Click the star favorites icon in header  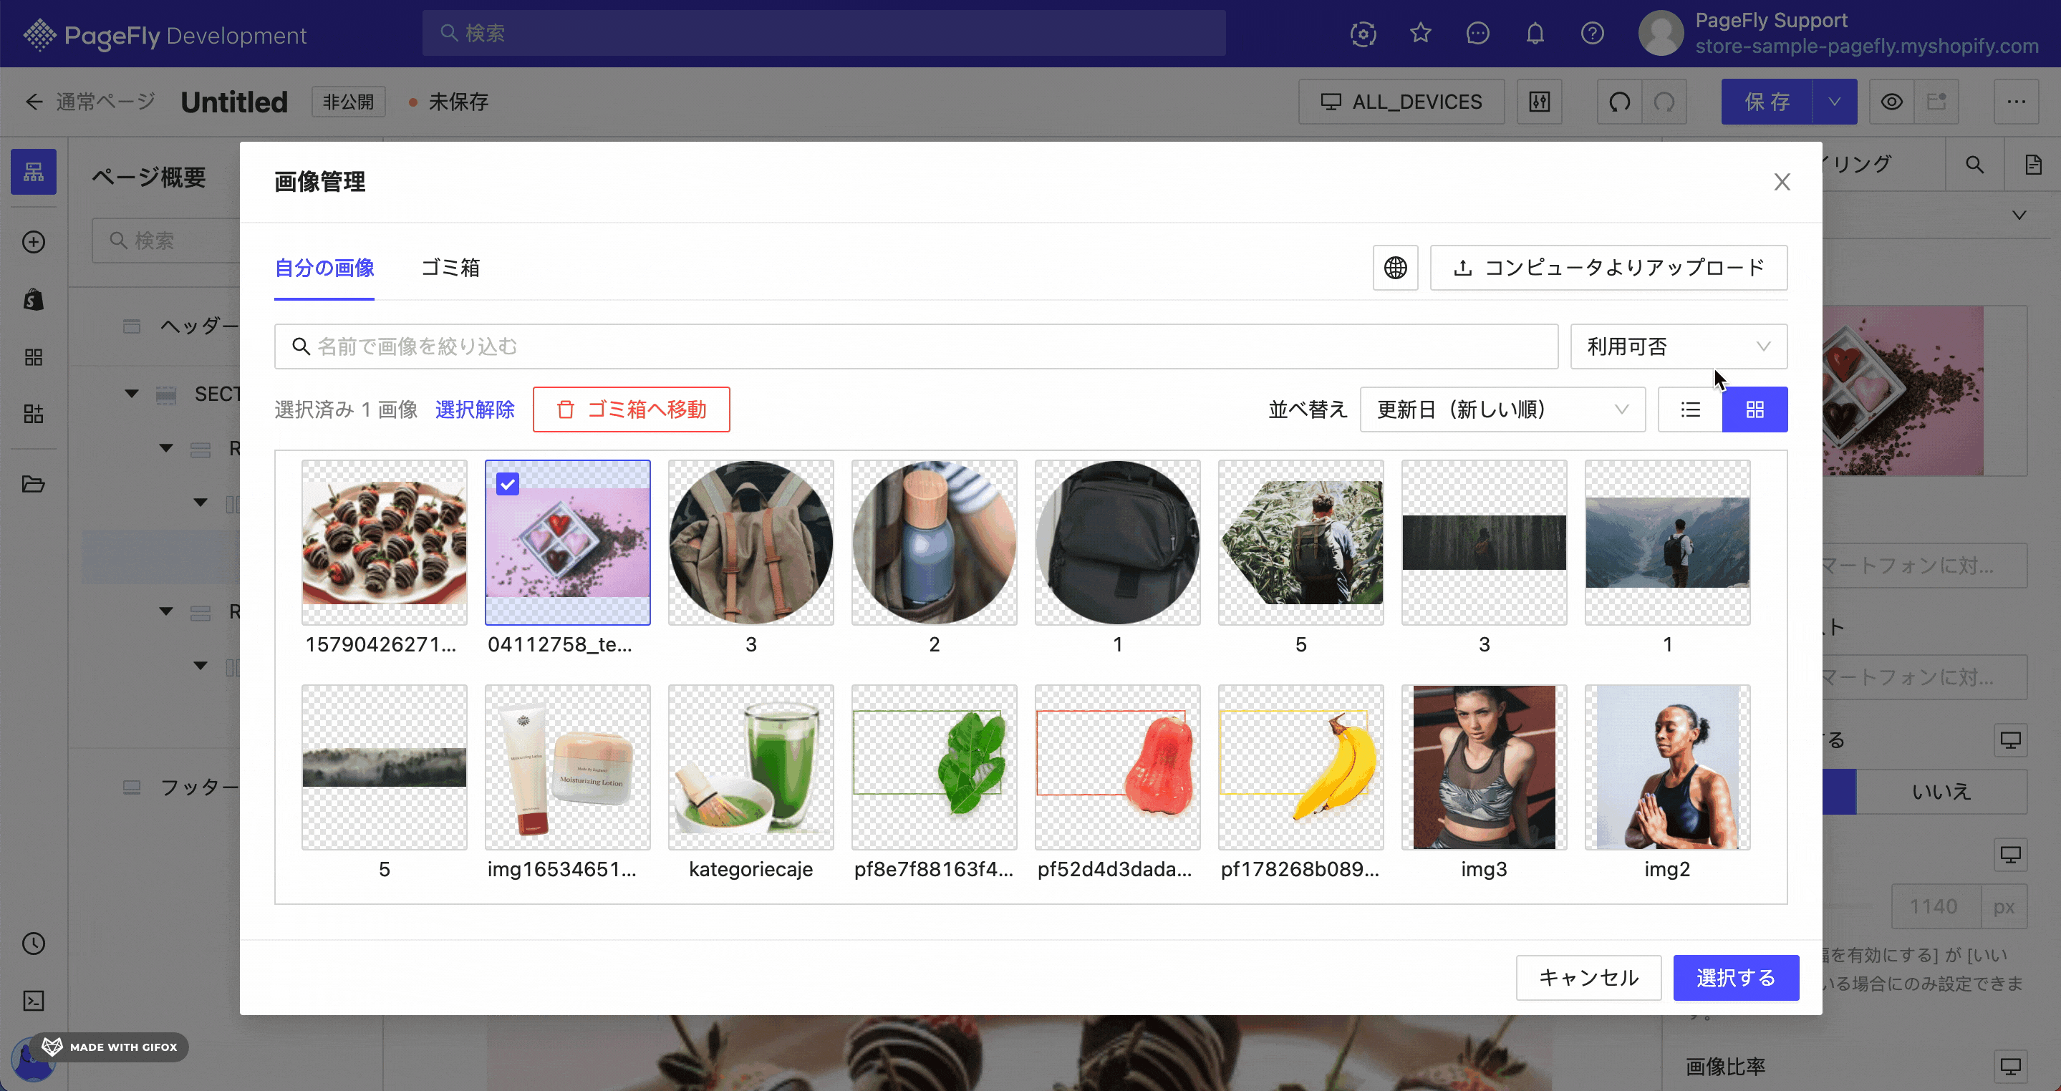click(x=1420, y=33)
